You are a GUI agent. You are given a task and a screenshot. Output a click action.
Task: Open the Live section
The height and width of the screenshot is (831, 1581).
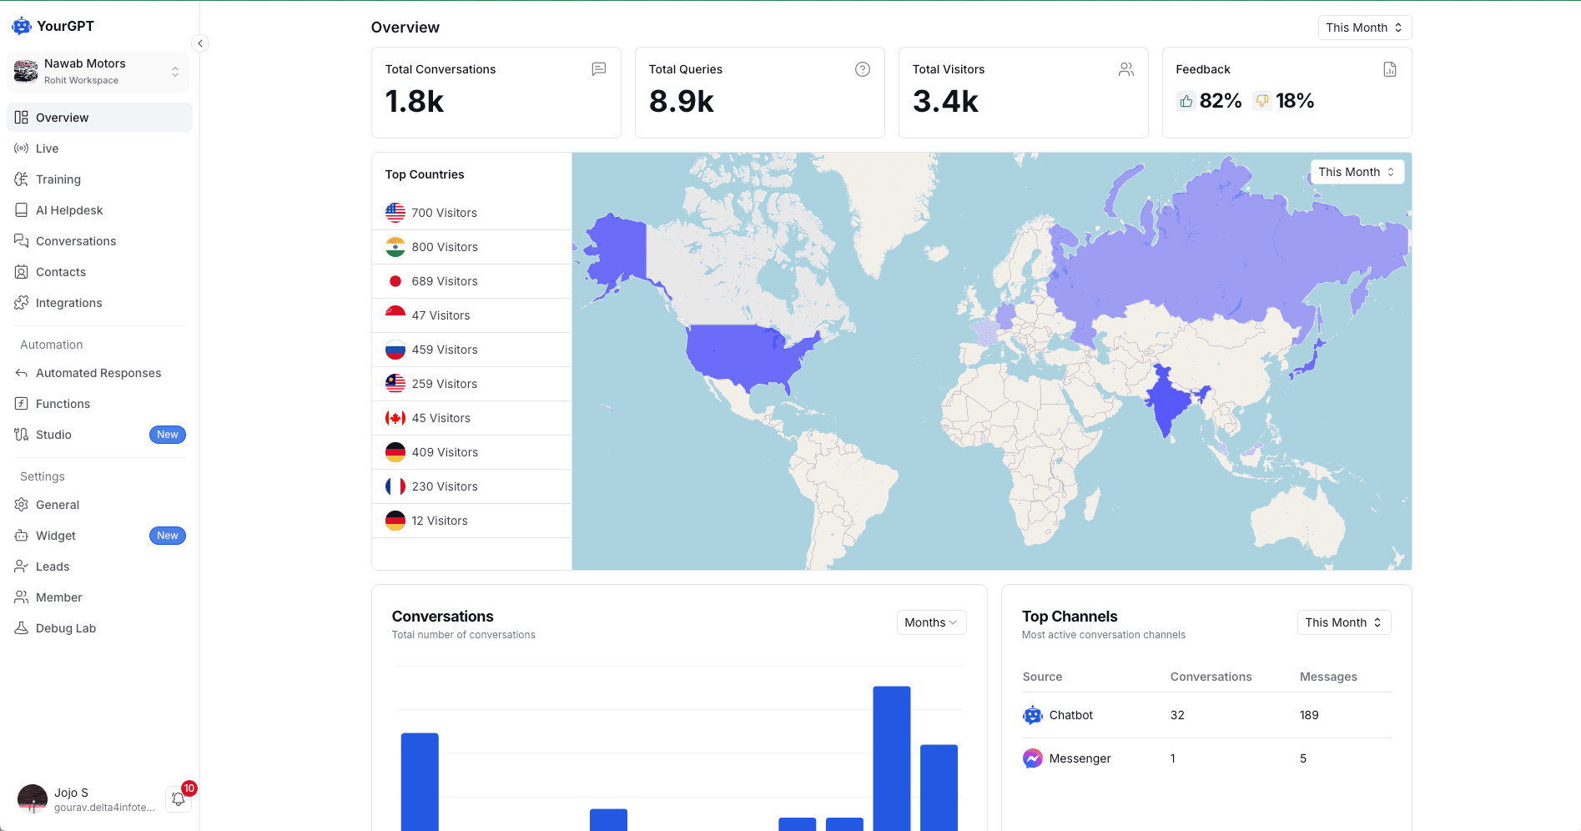tap(99, 149)
